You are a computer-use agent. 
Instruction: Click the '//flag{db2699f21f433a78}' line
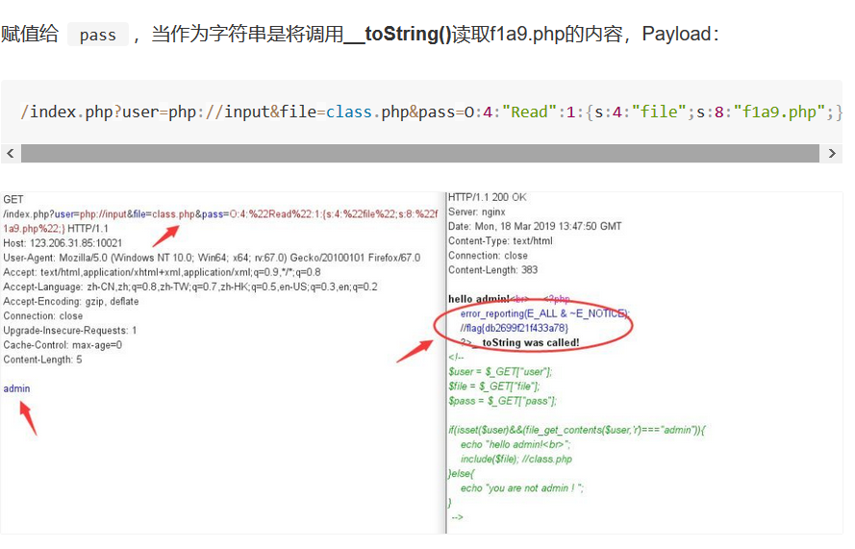(515, 328)
